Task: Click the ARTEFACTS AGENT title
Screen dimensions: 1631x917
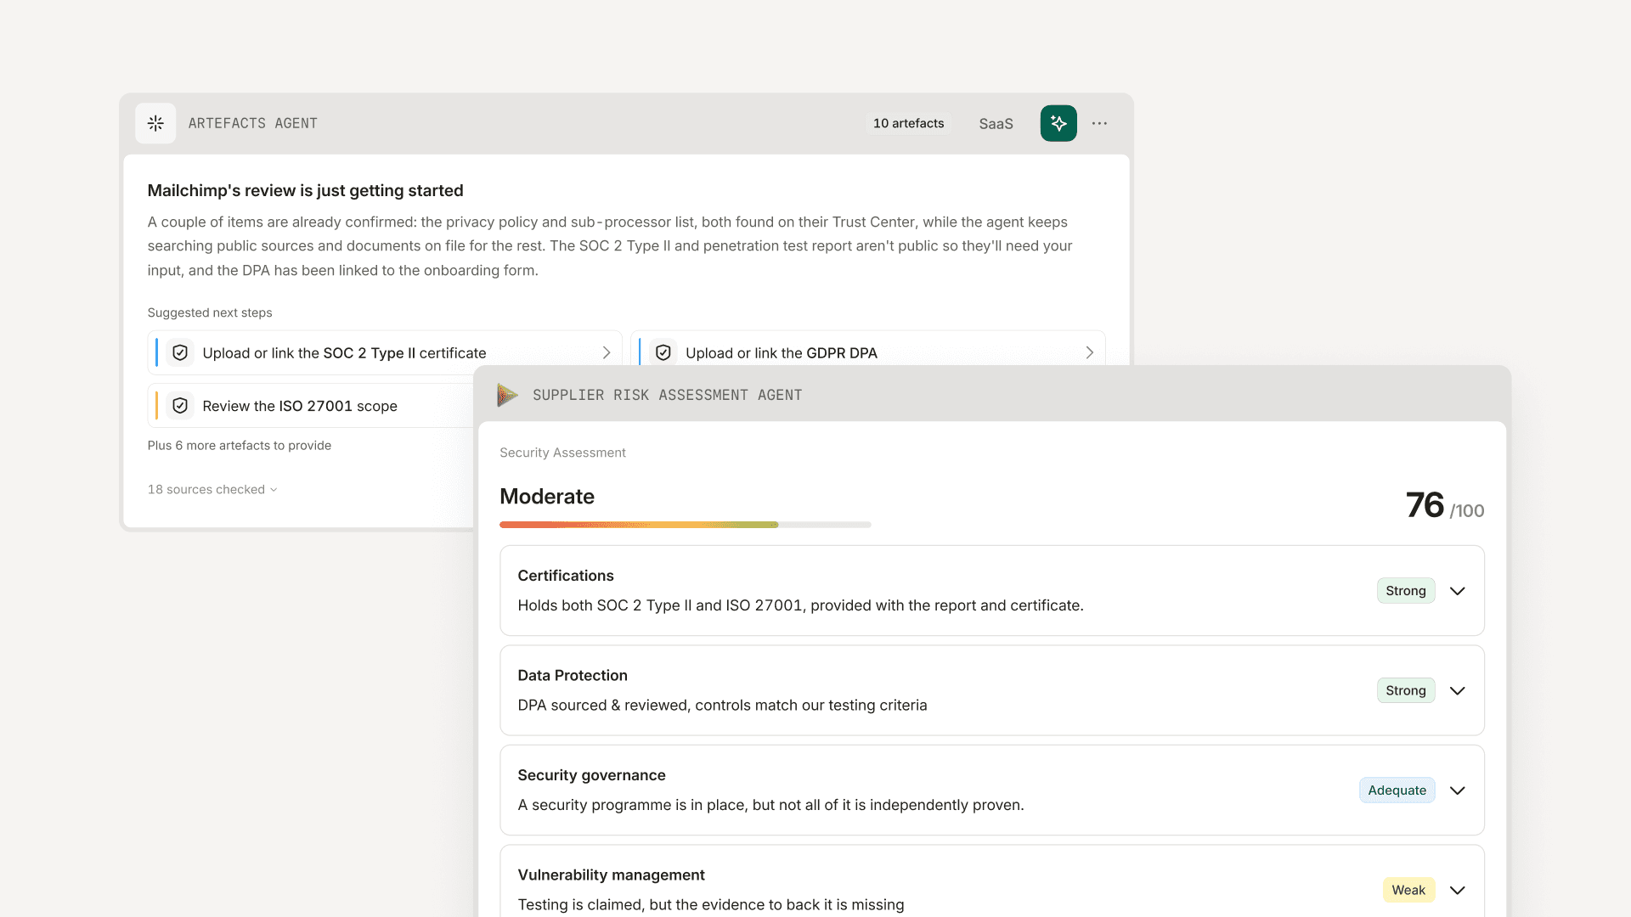Action: 253,123
